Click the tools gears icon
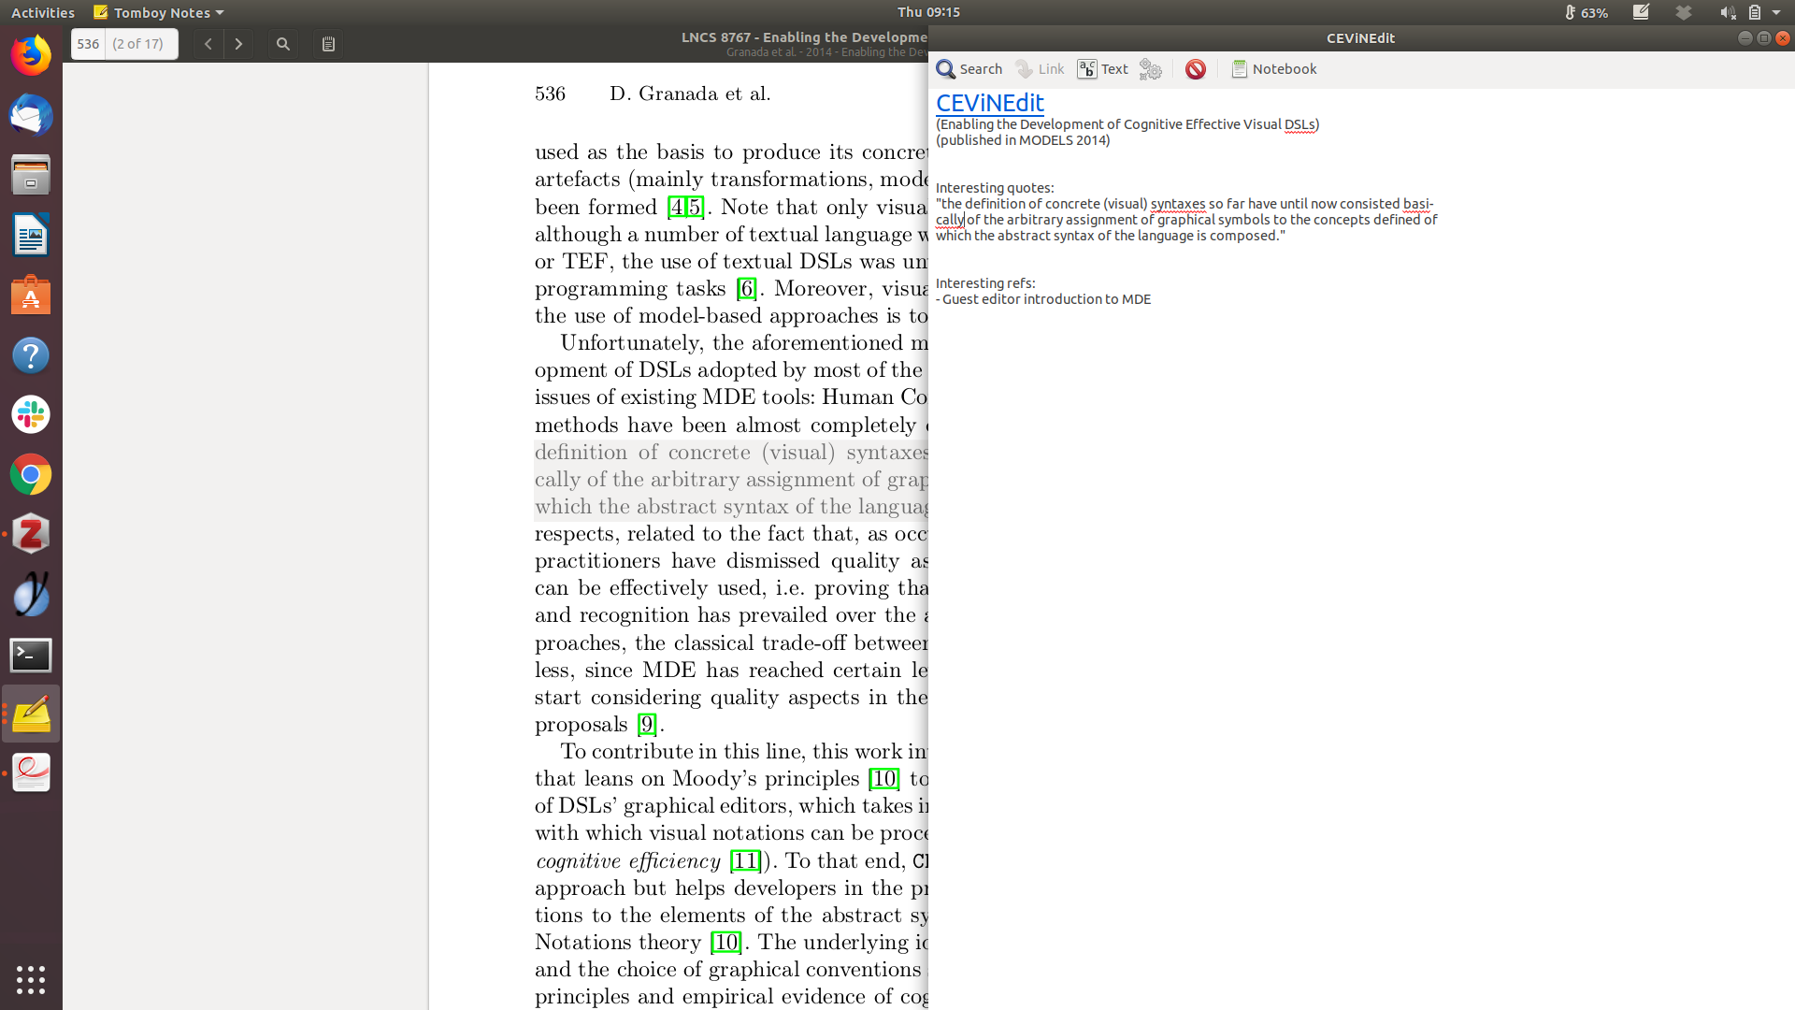The width and height of the screenshot is (1795, 1010). (1151, 69)
